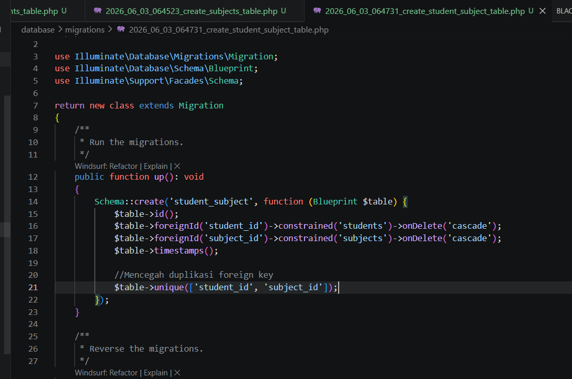The height and width of the screenshot is (379, 572).
Task: Open the database breadcrumb segment
Action: 38,29
